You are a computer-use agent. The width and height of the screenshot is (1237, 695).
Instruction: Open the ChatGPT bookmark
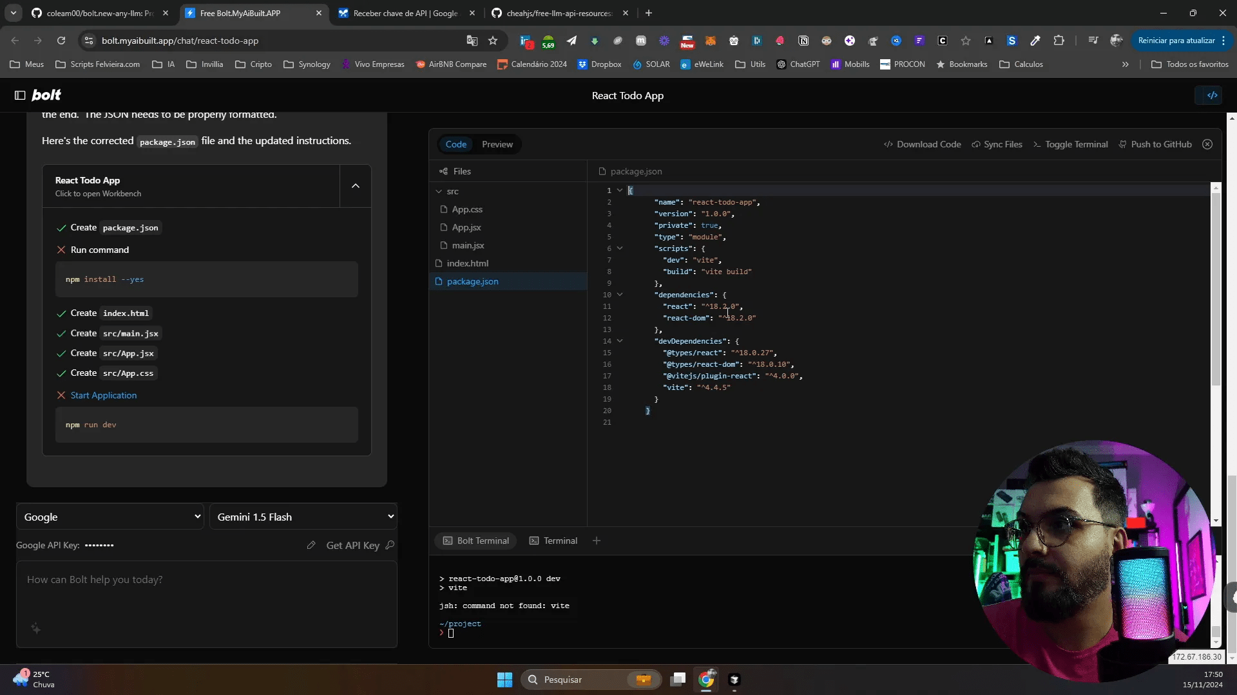coord(798,64)
